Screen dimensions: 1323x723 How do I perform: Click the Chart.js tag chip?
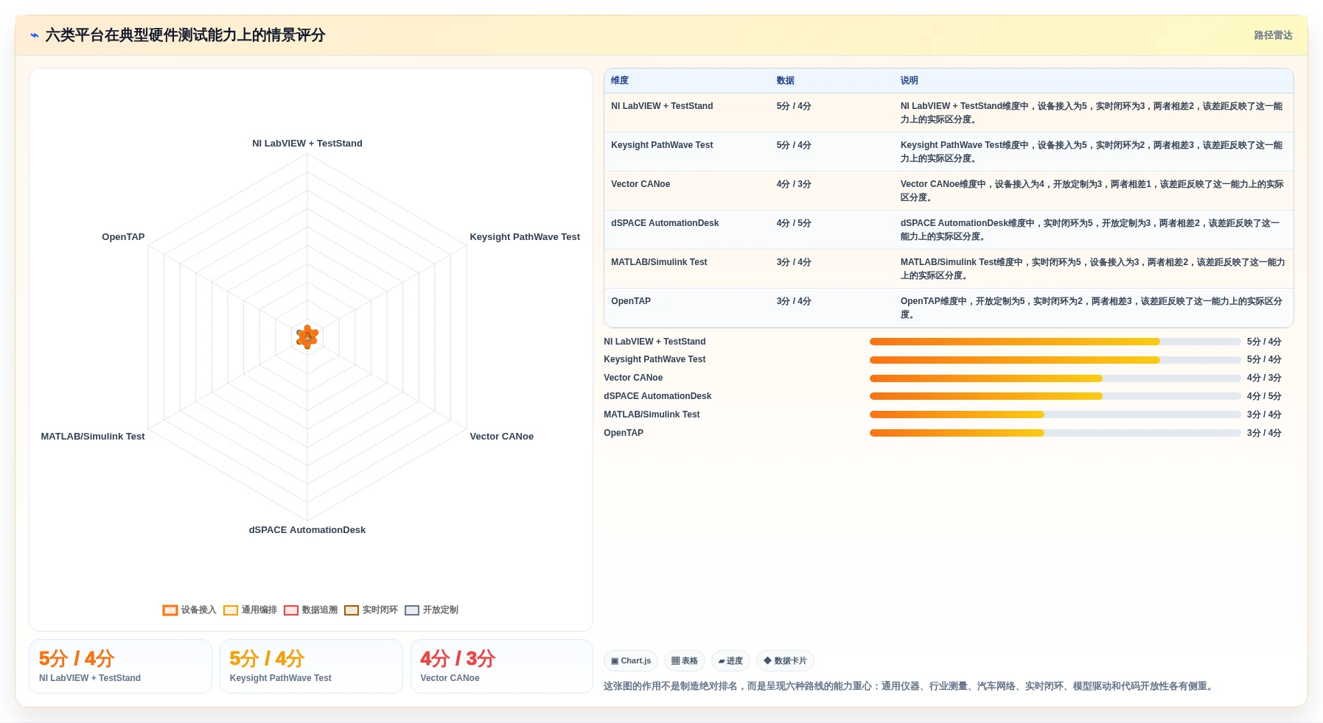(x=631, y=661)
